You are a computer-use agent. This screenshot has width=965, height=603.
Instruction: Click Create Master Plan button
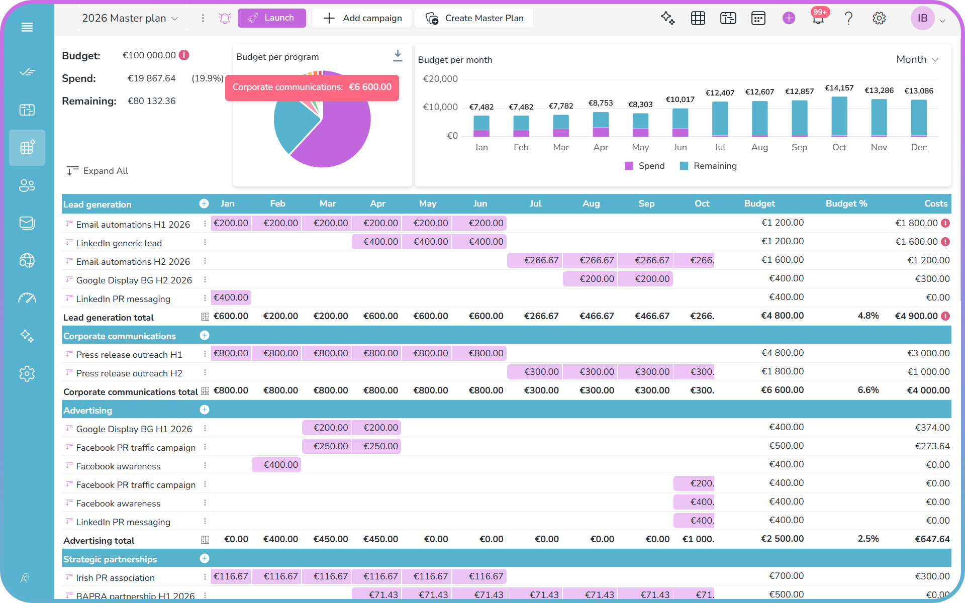click(x=474, y=18)
